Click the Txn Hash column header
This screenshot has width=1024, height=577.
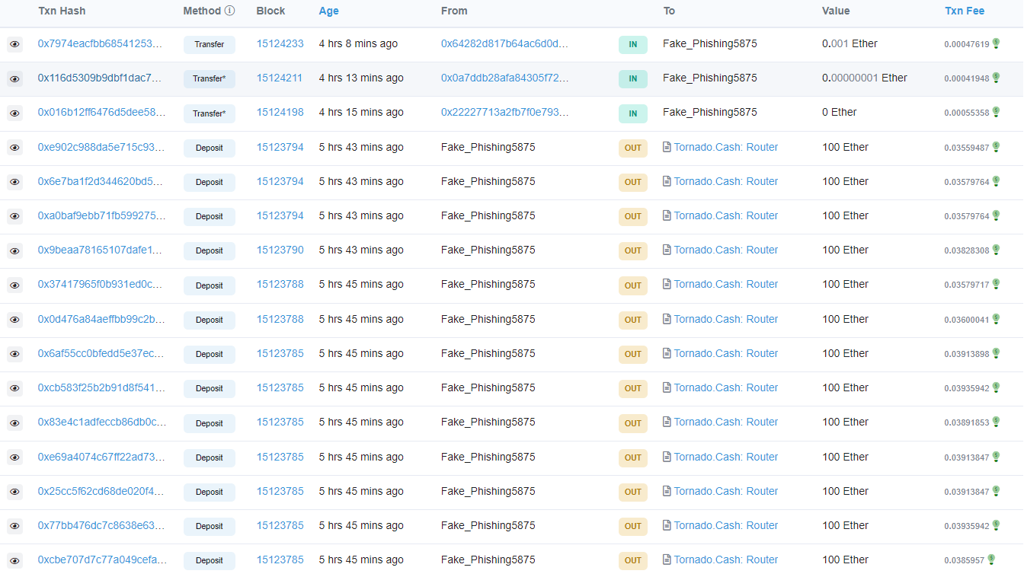62,11
